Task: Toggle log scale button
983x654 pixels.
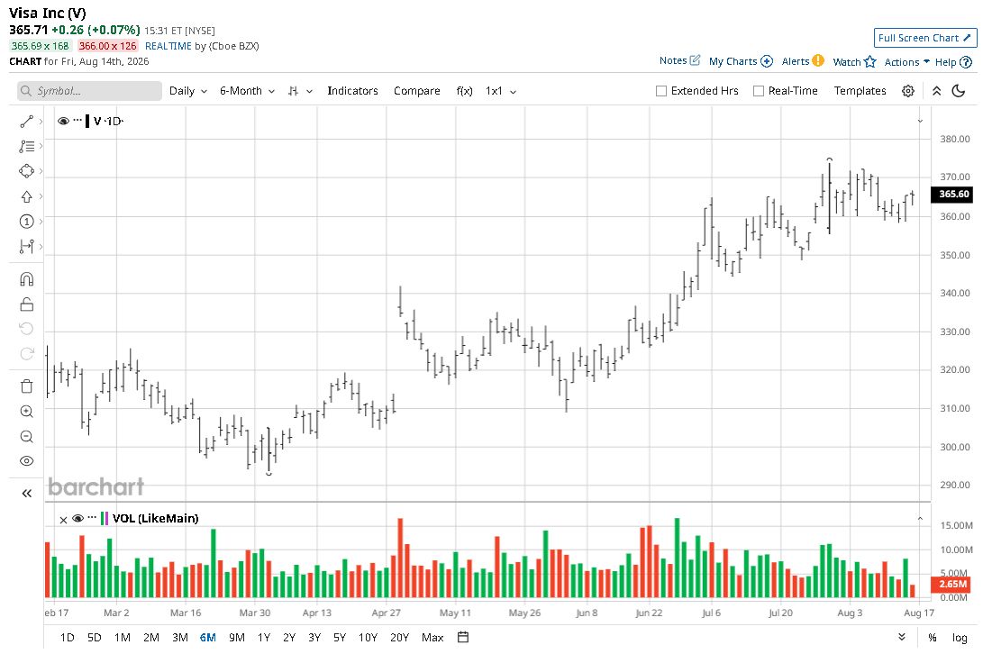Action: tap(960, 637)
